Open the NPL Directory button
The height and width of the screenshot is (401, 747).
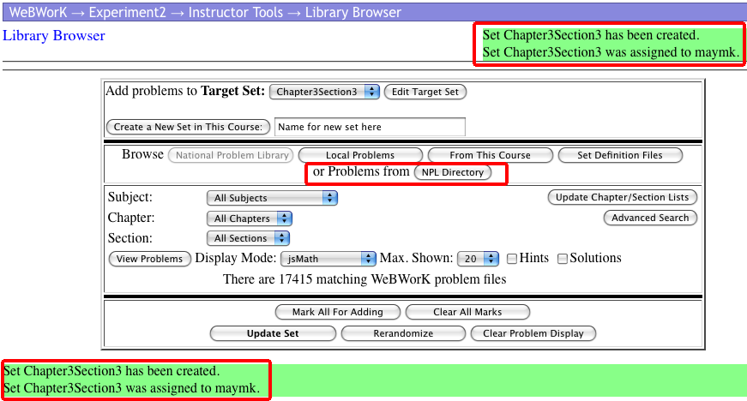coord(453,172)
